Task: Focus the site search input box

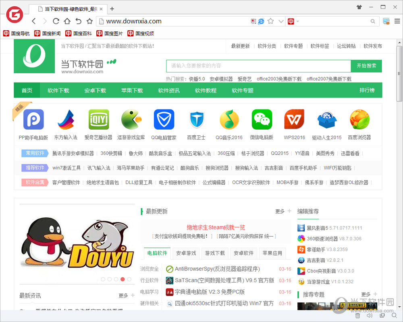Action: click(259, 66)
